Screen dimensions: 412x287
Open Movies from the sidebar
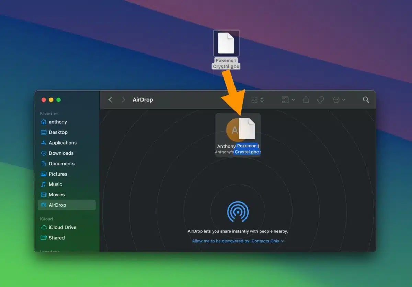[x=67, y=195]
